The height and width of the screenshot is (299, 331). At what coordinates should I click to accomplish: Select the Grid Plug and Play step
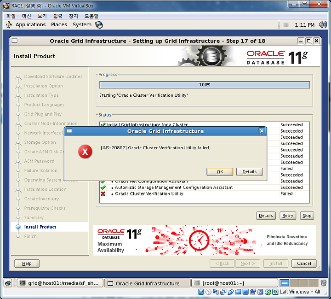[43, 114]
